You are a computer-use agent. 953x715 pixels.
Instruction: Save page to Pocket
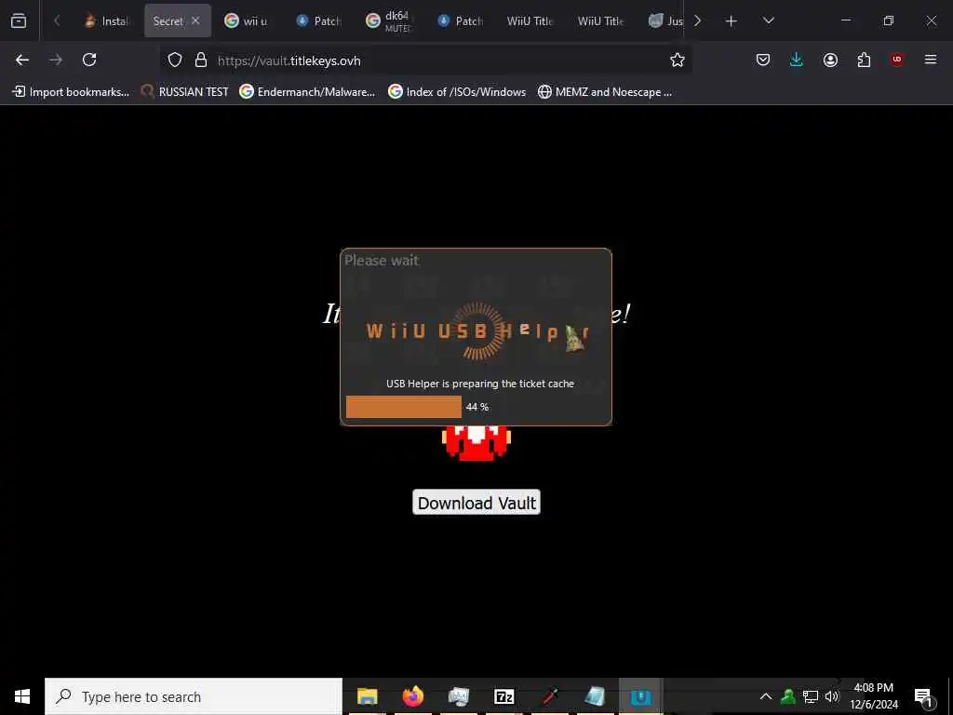763,60
